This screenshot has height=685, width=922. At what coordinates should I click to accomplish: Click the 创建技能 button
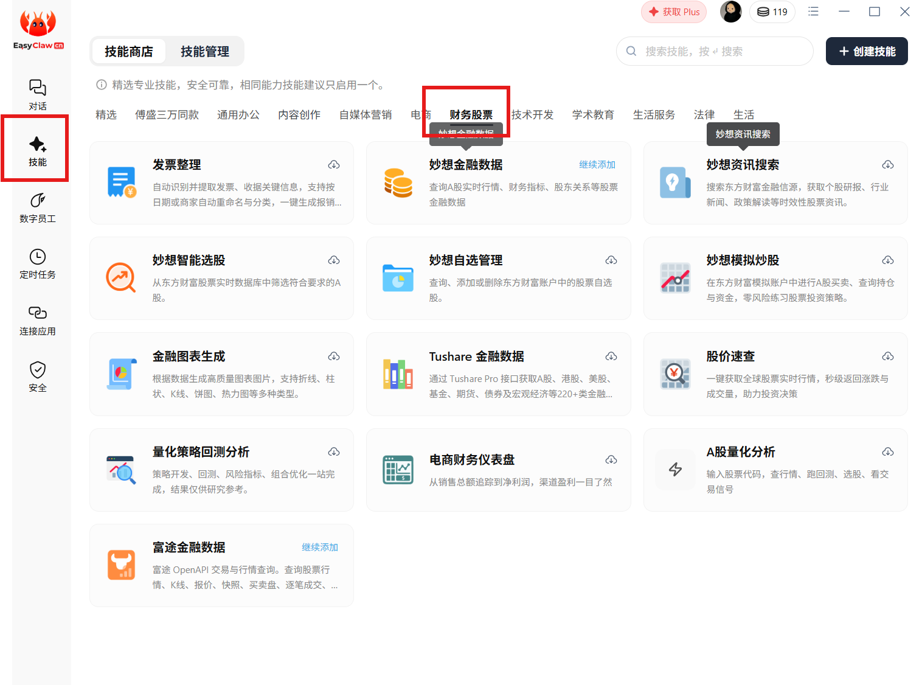point(867,51)
